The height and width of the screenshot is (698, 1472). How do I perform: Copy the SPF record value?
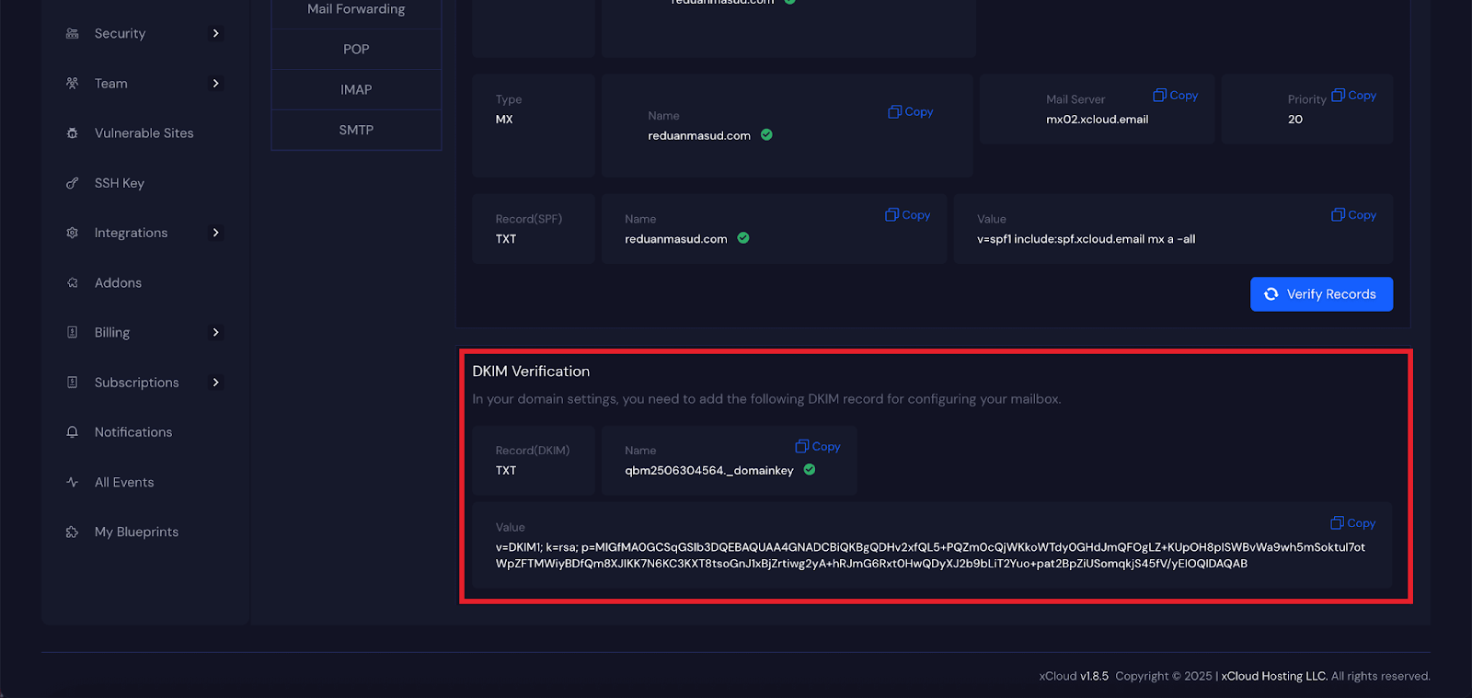click(1353, 215)
